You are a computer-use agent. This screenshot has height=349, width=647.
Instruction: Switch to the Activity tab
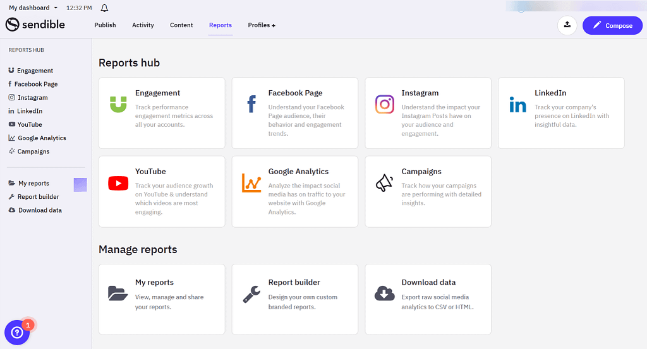143,25
